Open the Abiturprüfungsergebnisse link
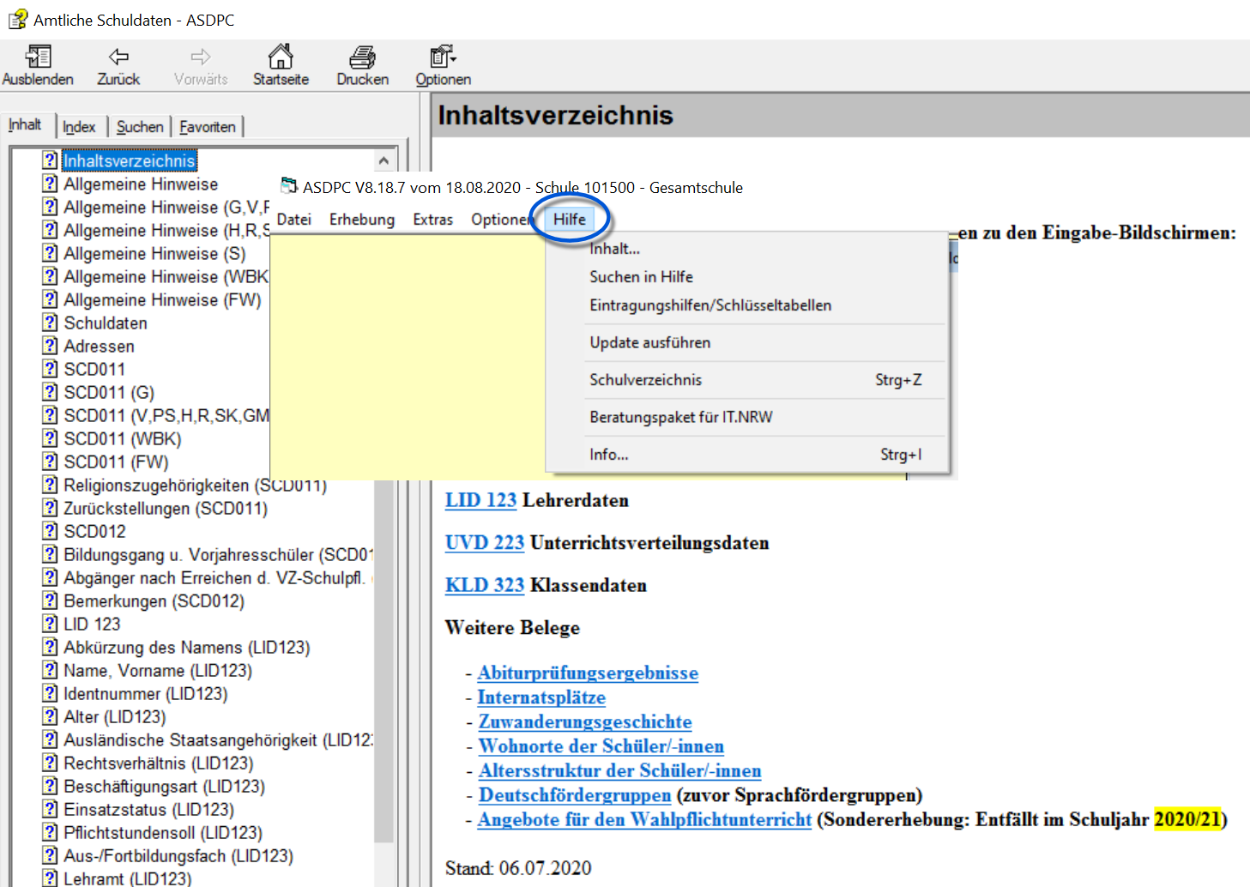 (x=588, y=673)
